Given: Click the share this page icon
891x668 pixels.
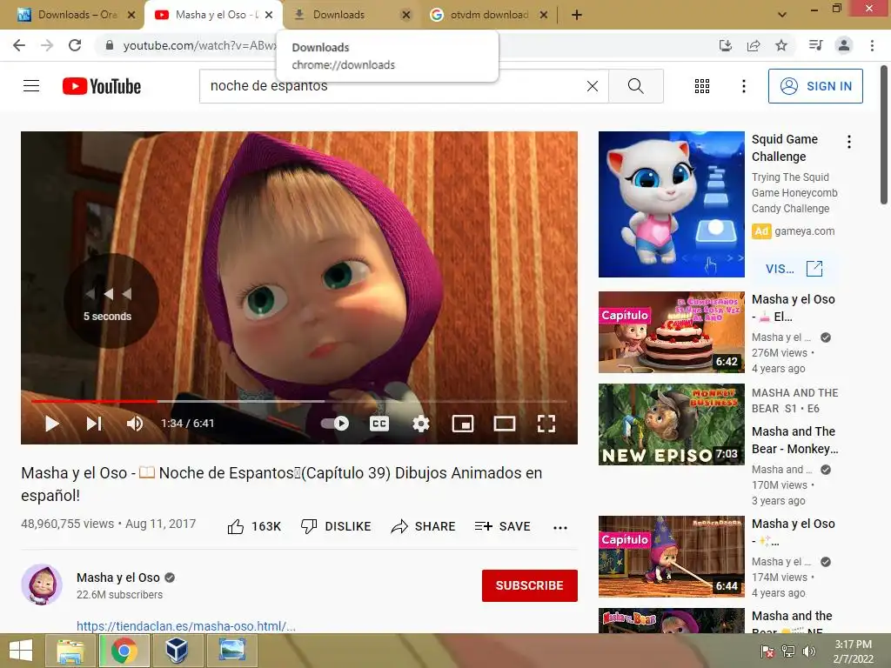Looking at the screenshot, I should 754,45.
